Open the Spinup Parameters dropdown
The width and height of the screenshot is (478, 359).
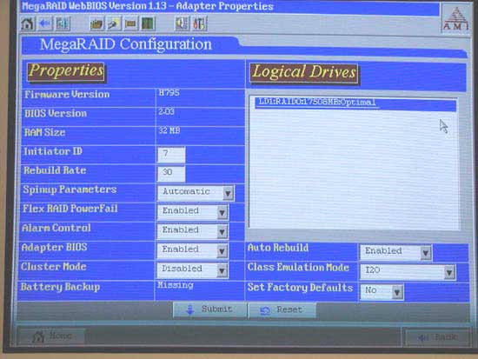tap(196, 193)
